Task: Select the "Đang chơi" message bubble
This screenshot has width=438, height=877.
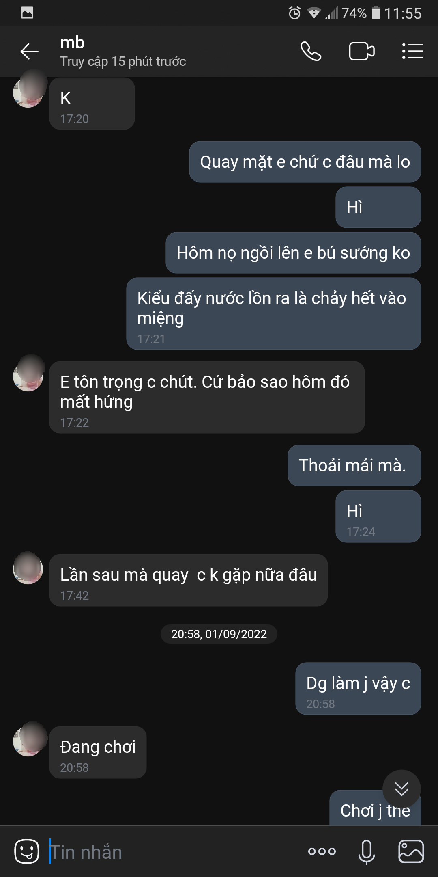Action: 98,752
